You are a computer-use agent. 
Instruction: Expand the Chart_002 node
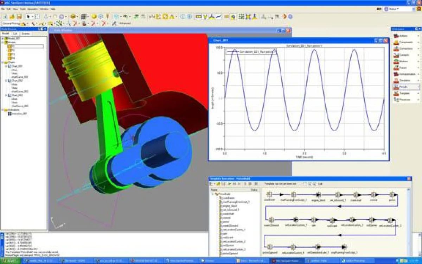click(x=6, y=81)
